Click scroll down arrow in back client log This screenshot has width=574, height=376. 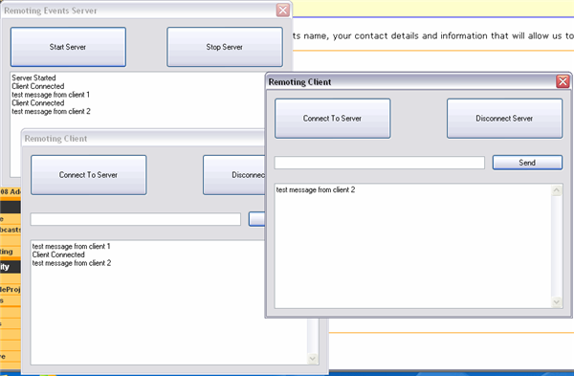click(312, 359)
